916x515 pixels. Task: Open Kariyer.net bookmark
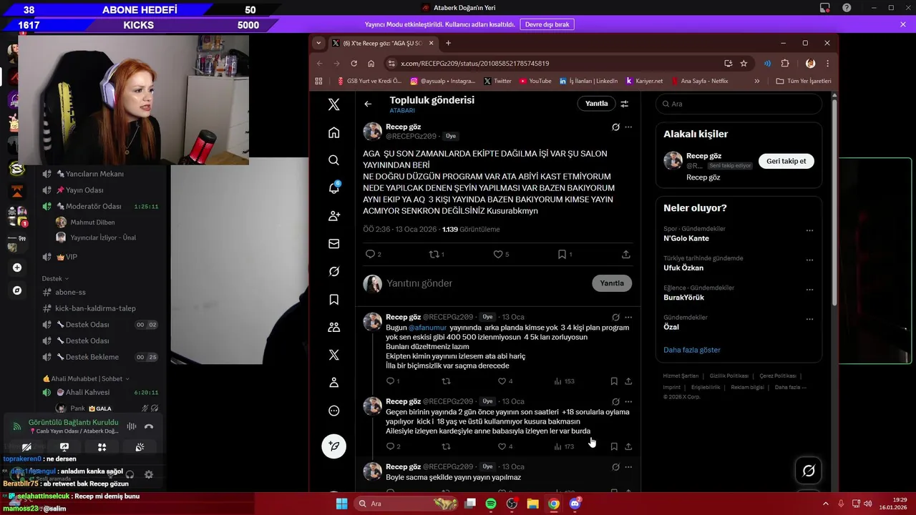[644, 81]
